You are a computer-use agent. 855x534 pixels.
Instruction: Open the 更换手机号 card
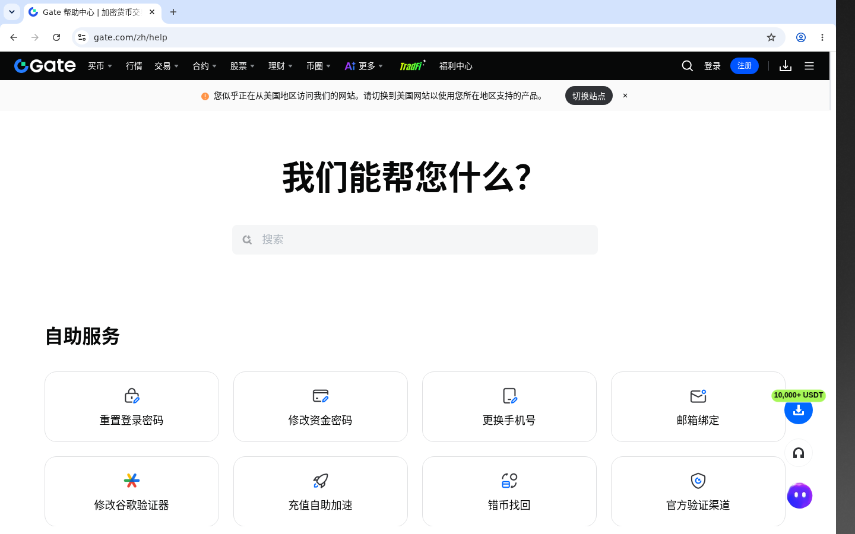(x=509, y=407)
